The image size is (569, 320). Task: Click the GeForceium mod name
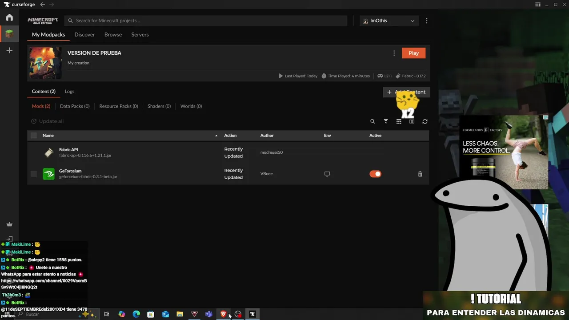click(x=70, y=171)
